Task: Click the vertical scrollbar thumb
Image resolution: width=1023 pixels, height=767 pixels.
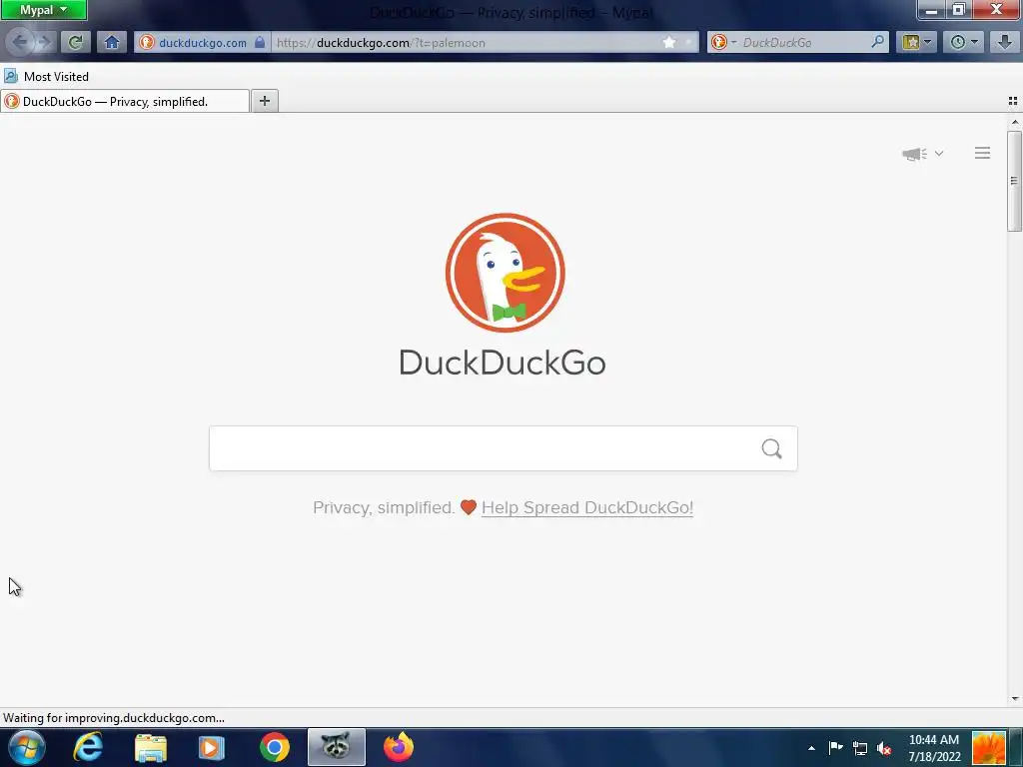Action: (1014, 181)
